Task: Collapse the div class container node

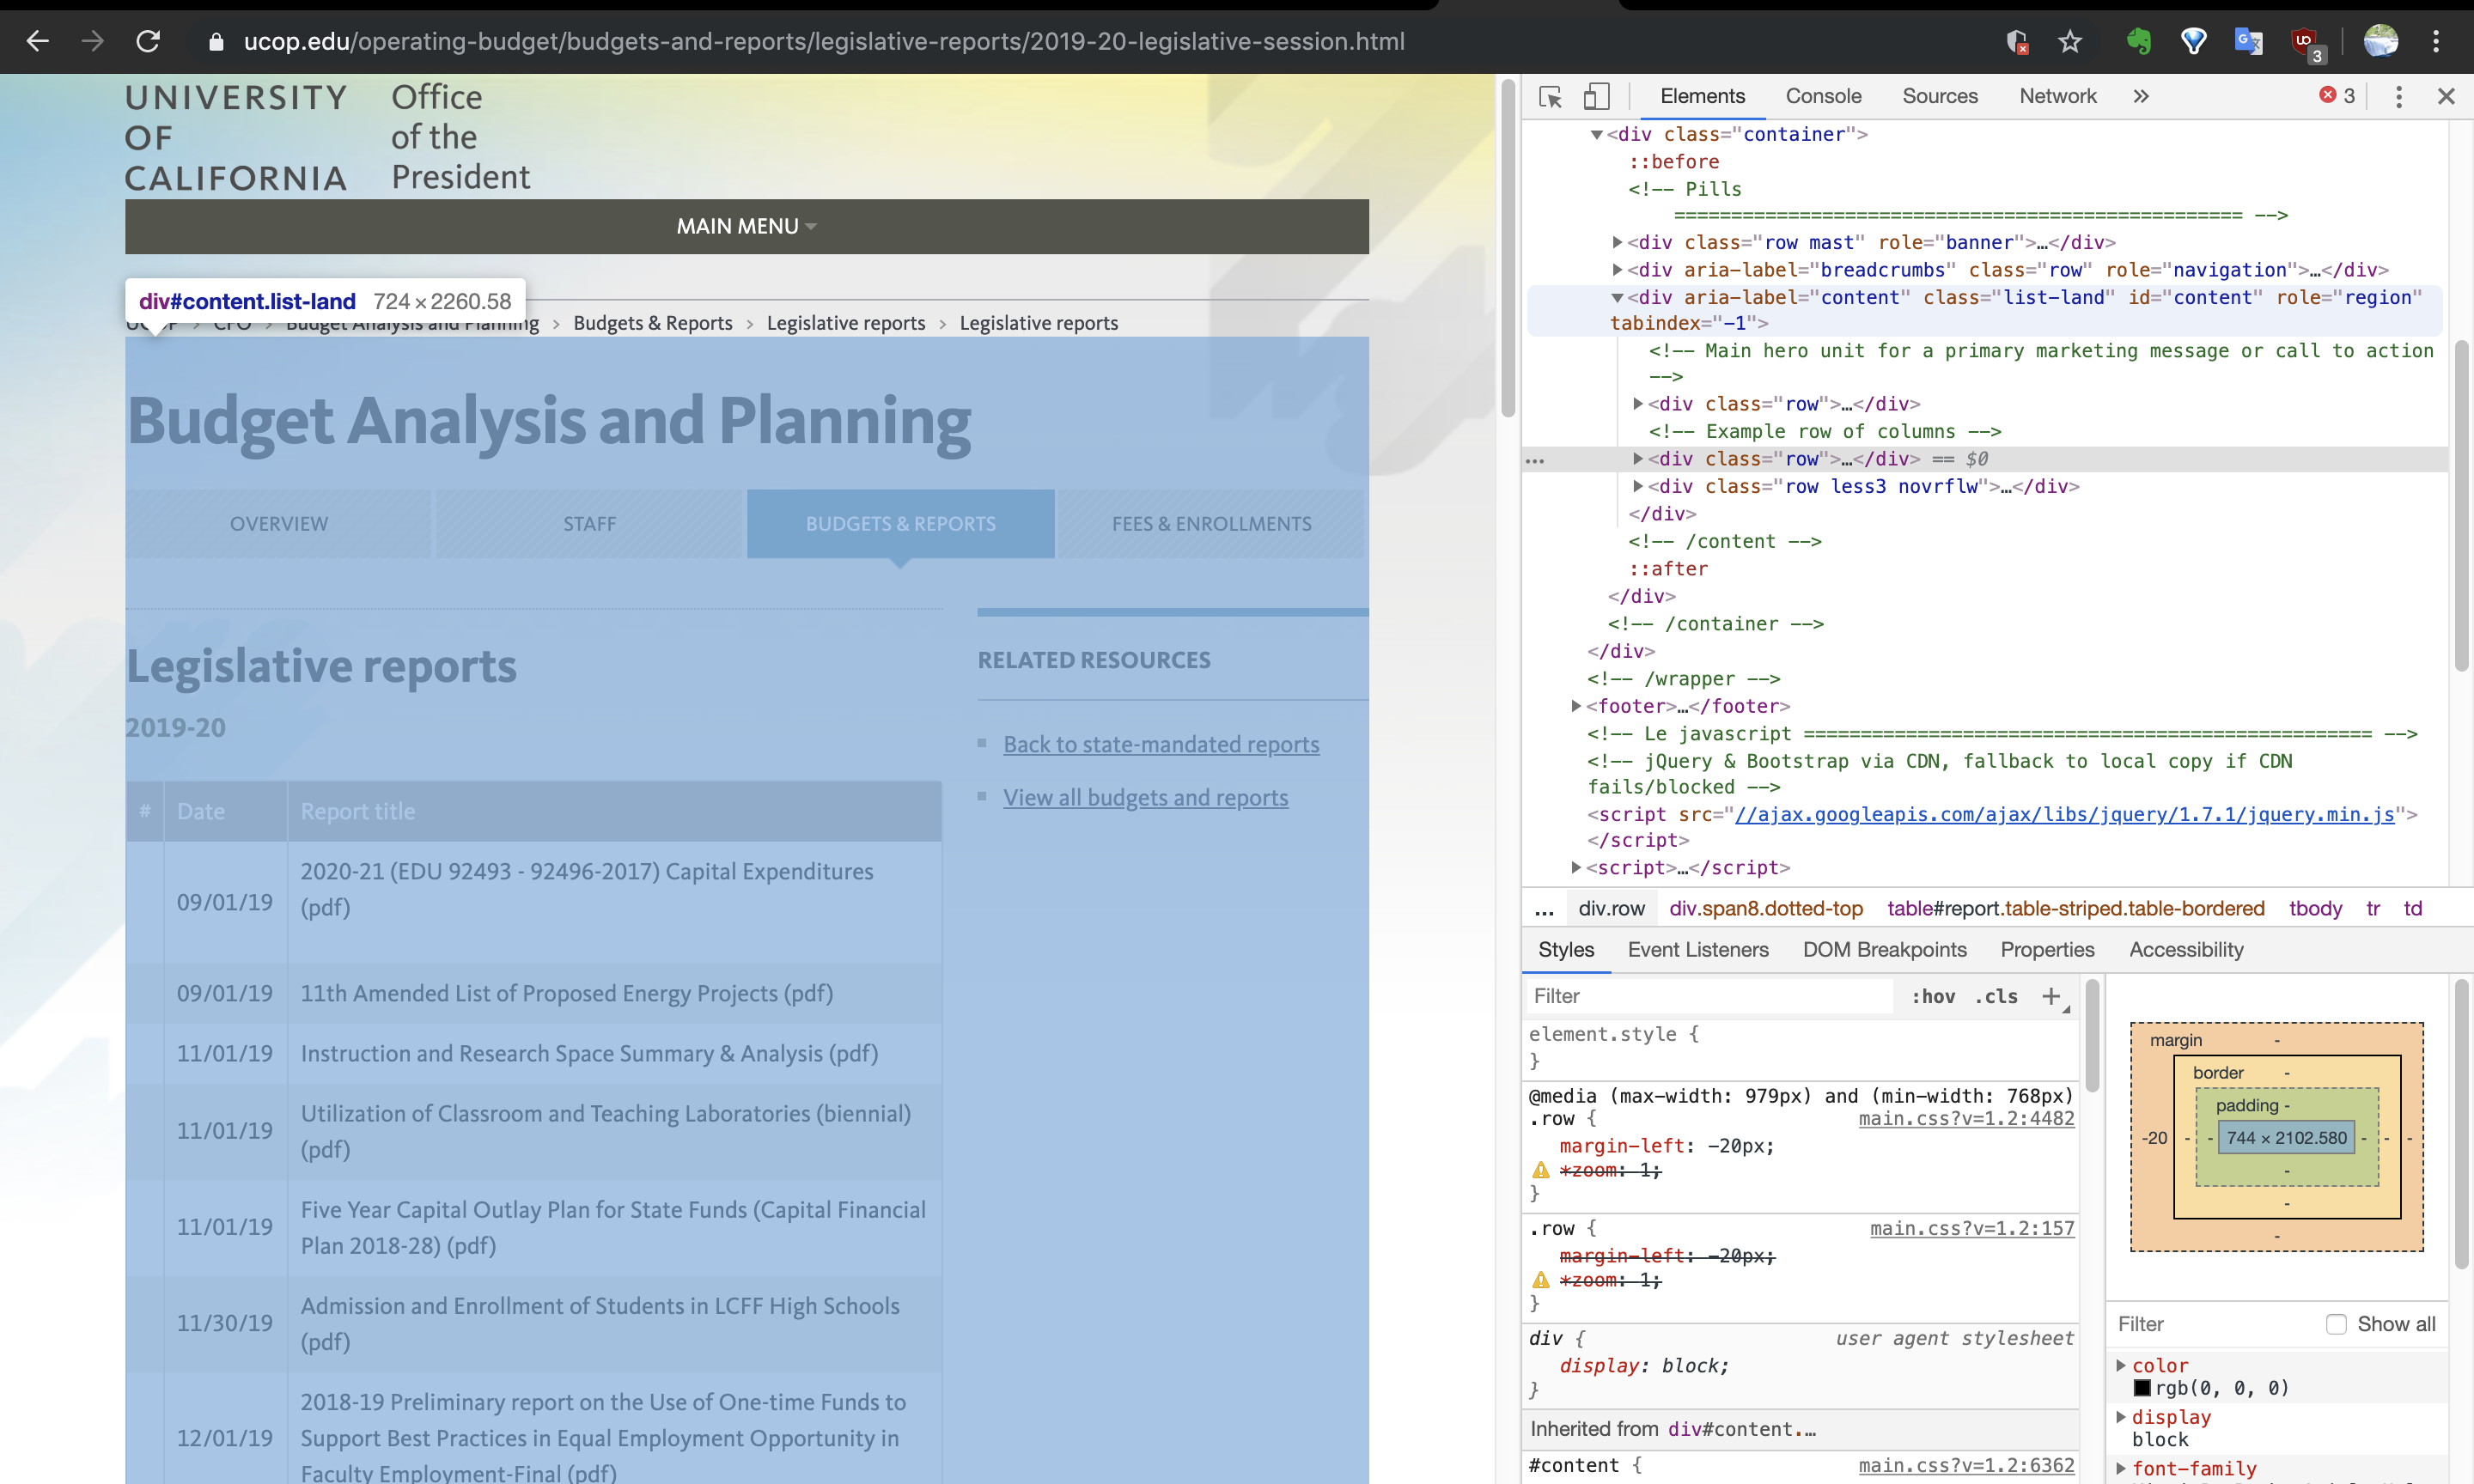Action: 1596,134
